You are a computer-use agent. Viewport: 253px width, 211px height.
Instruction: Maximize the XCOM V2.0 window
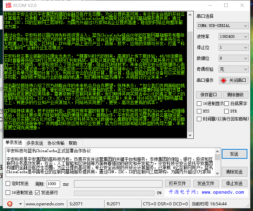tap(226, 5)
